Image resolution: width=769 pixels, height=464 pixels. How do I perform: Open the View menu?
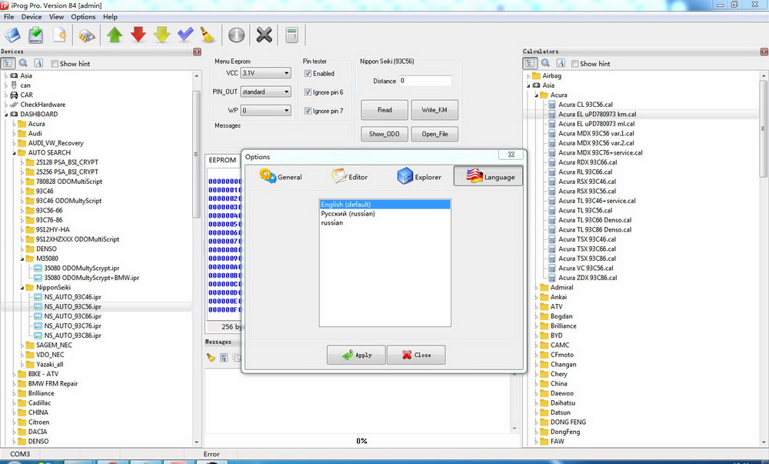coord(56,17)
